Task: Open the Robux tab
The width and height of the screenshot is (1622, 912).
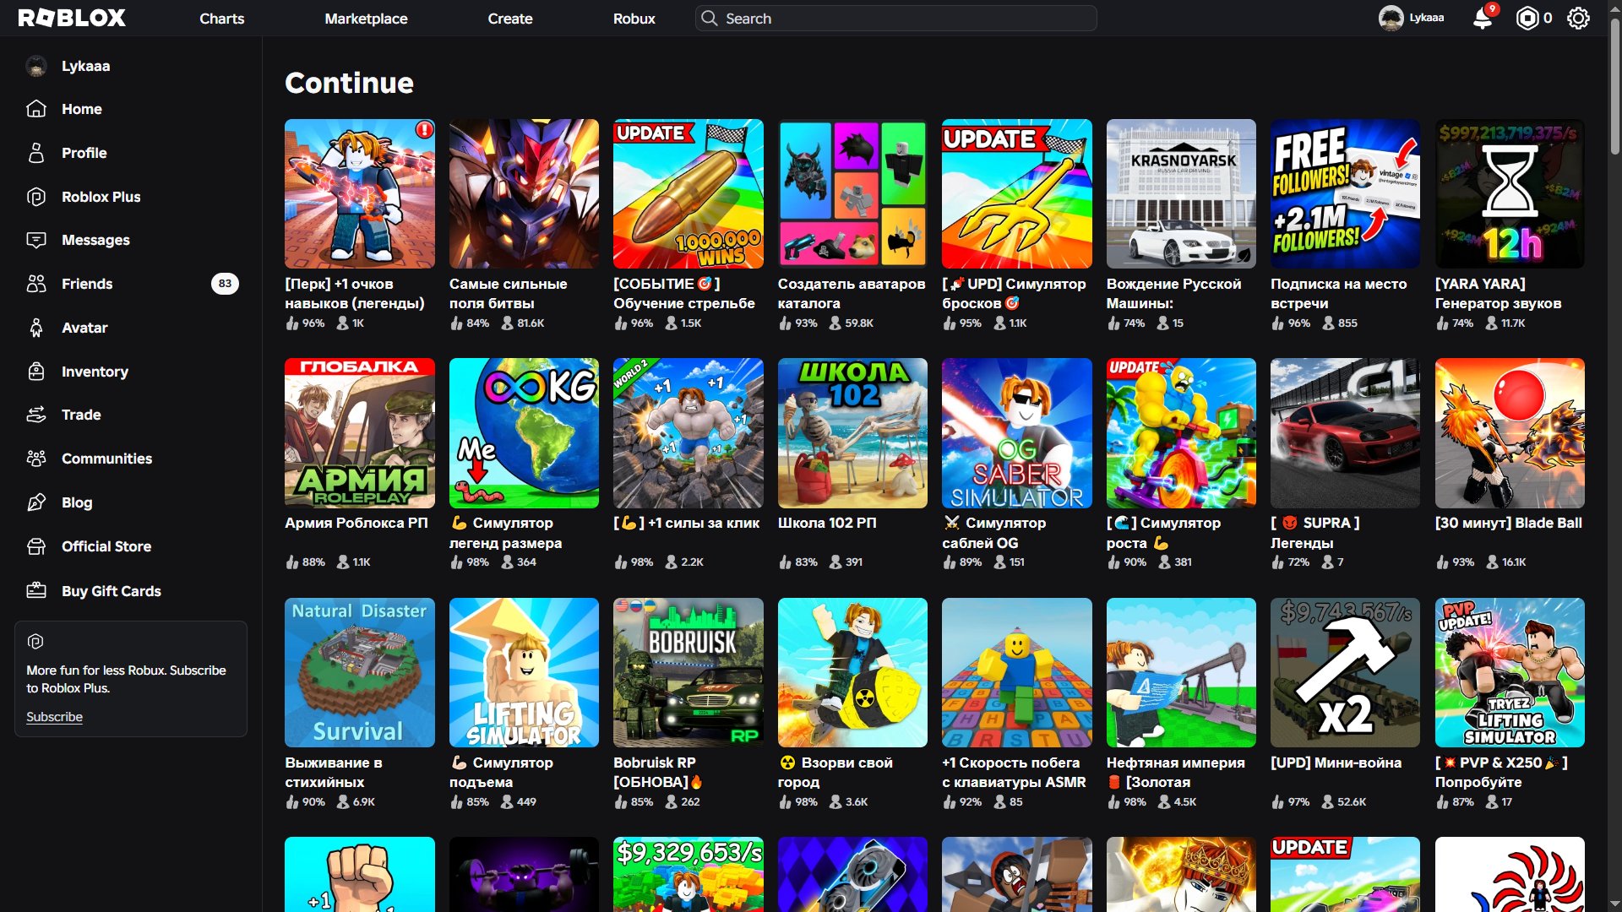Action: (634, 19)
